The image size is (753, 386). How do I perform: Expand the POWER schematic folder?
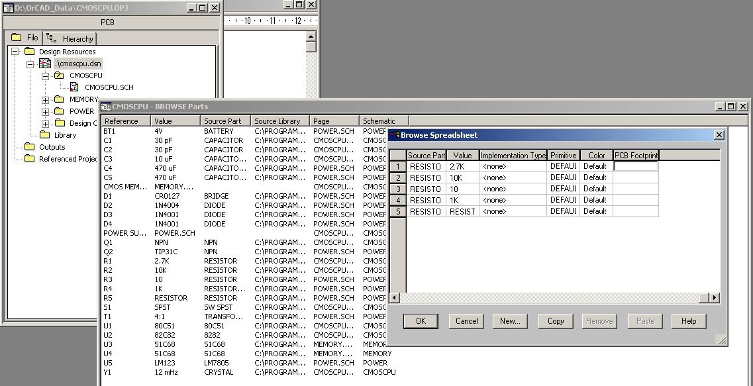45,111
